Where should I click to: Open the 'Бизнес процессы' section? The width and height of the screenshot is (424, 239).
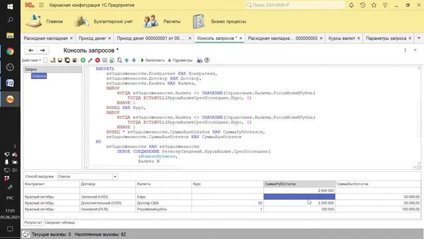(219, 21)
